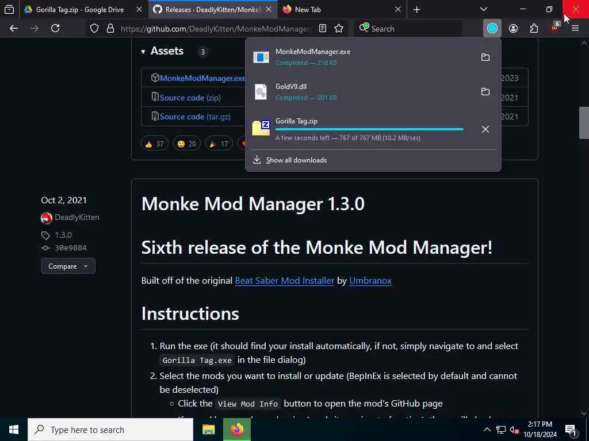
Task: Add a smiley reaction (20)
Action: 187,144
